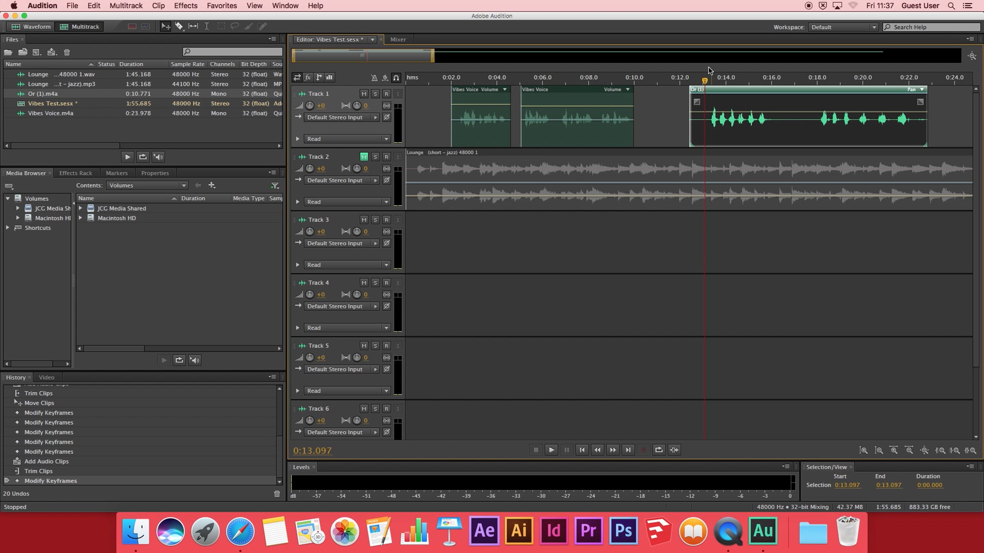
Task: Click the trash icon in Files panel
Action: click(x=67, y=52)
